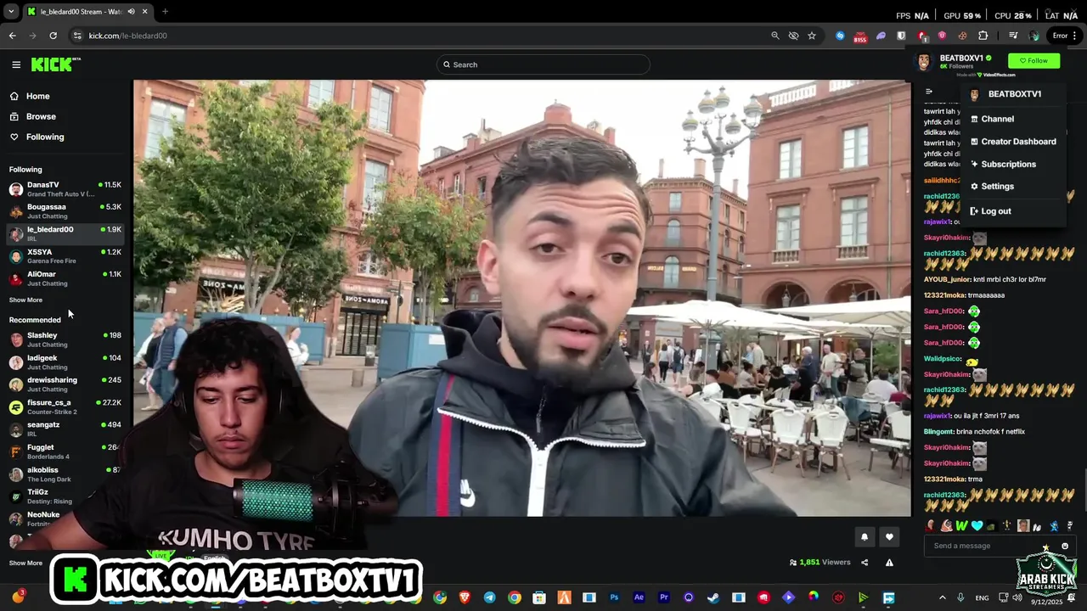Open XSSYA channel in sidebar
1087x611 pixels.
tap(65, 256)
